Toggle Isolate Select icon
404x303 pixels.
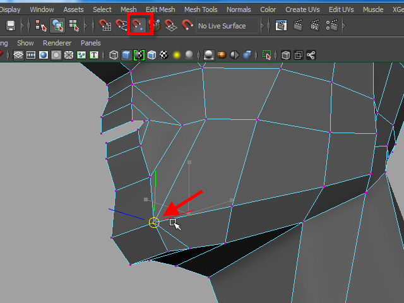(266, 55)
